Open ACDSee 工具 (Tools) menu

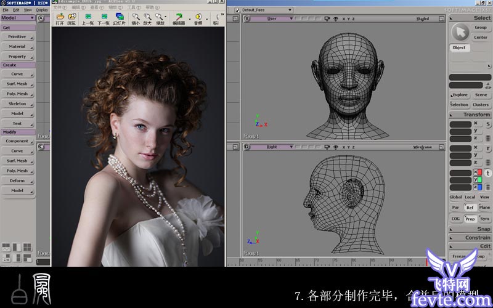pyautogui.click(x=133, y=7)
